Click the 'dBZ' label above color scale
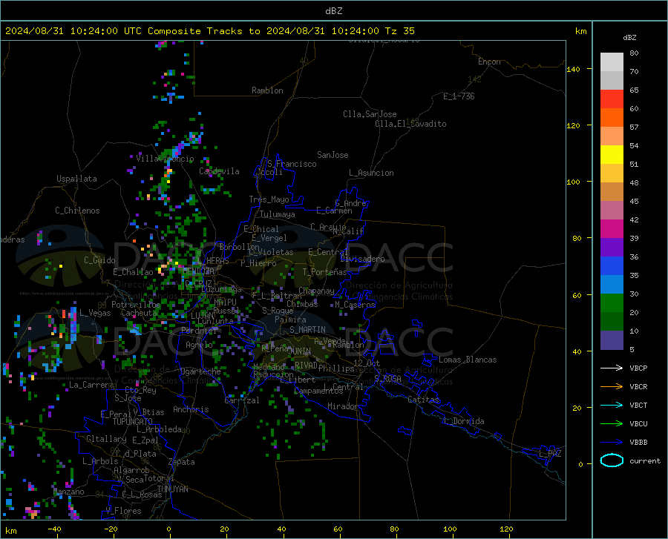The height and width of the screenshot is (539, 668). pyautogui.click(x=629, y=37)
